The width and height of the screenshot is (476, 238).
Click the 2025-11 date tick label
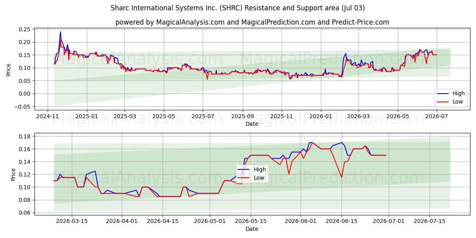point(282,116)
